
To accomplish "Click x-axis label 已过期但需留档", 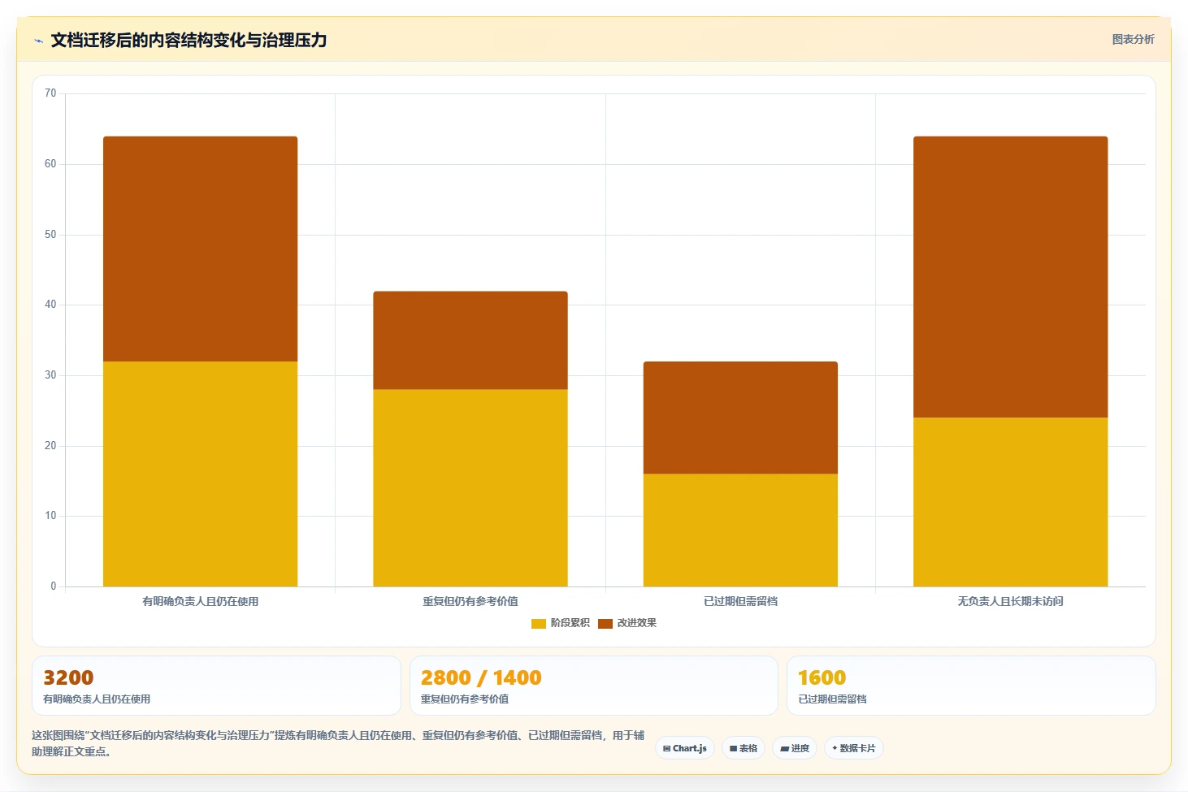I will click(x=740, y=601).
